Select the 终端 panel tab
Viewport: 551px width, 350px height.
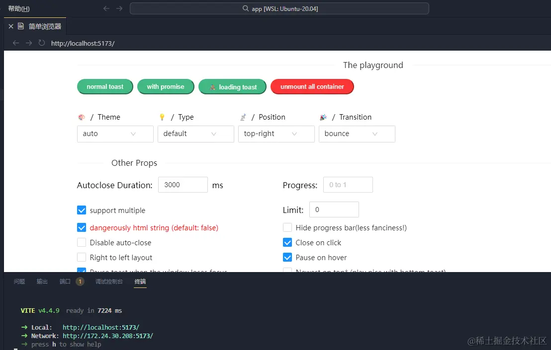(x=140, y=281)
